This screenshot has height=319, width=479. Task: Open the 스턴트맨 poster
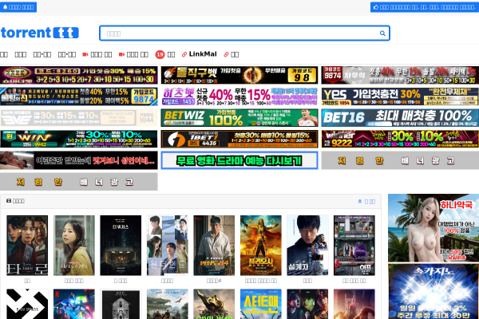coord(261,304)
